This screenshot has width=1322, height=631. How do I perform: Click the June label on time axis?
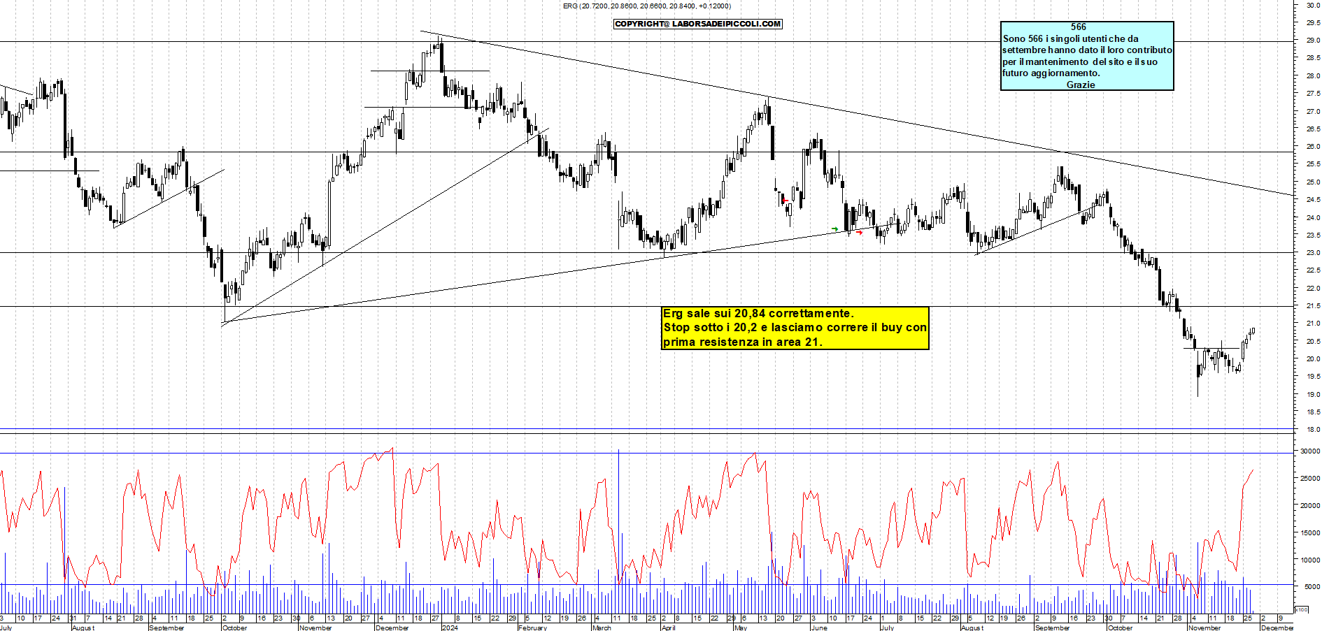(818, 628)
